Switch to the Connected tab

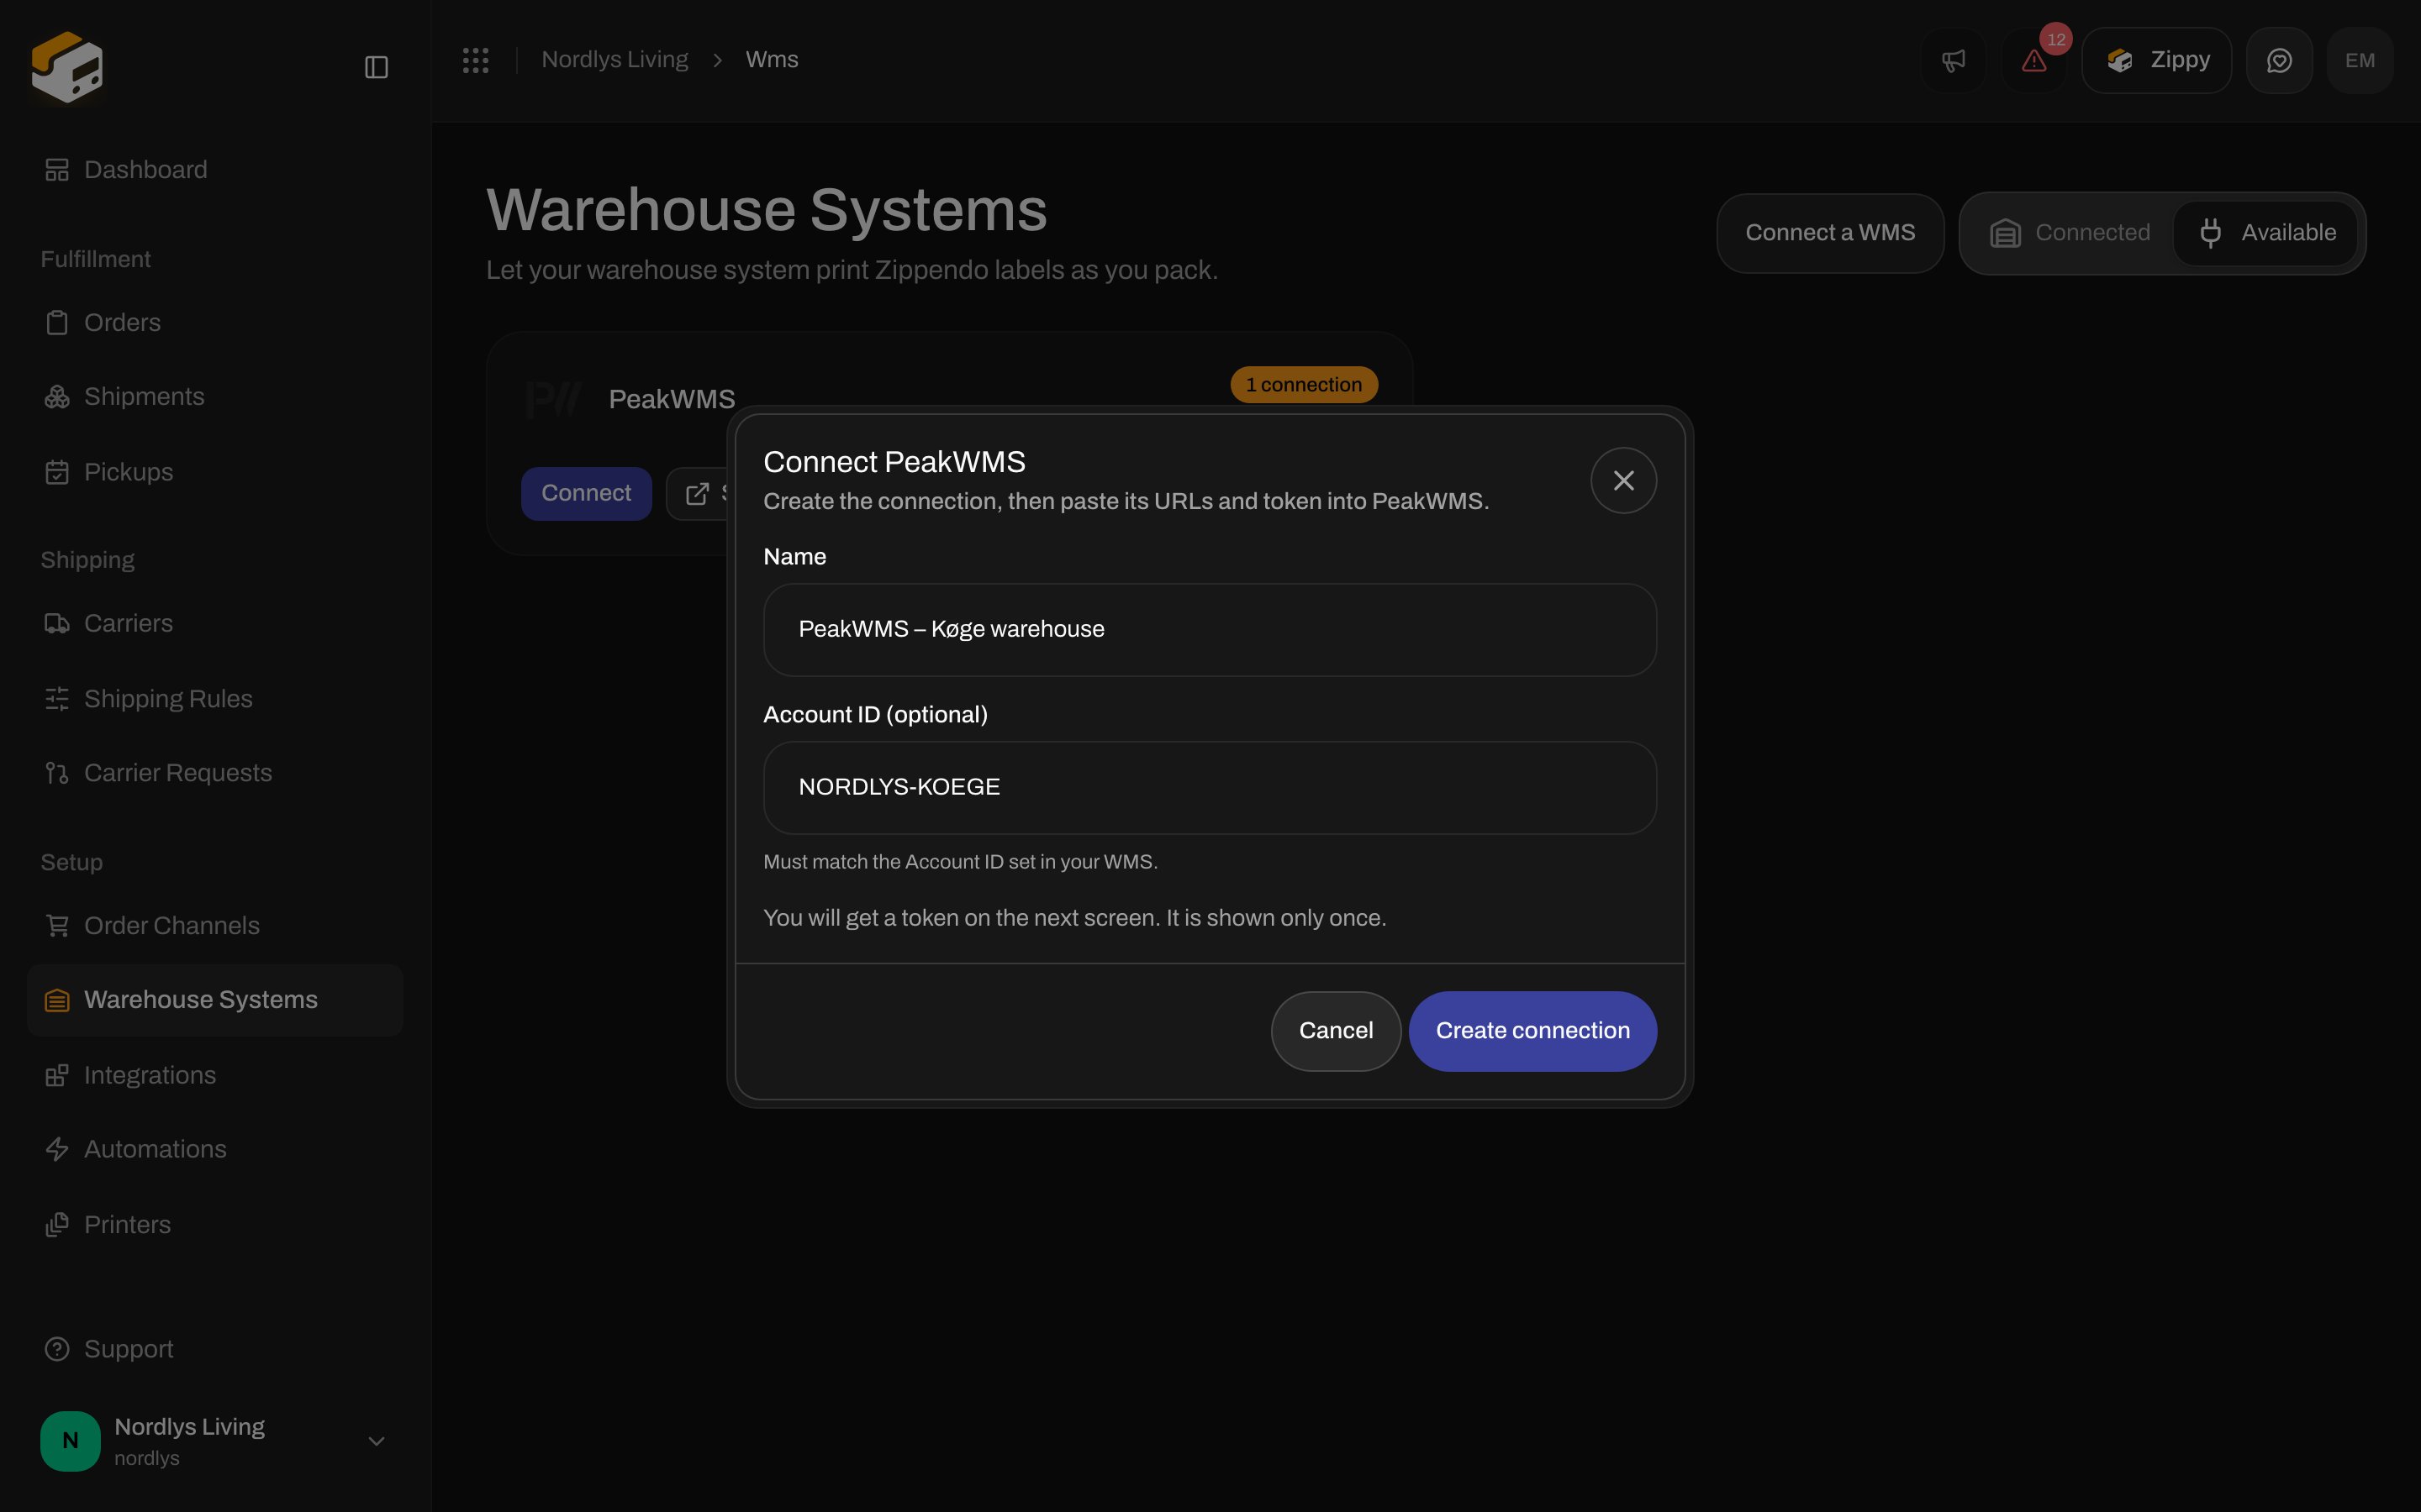pos(2069,233)
